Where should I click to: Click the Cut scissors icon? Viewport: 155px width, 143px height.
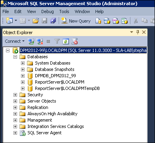(136, 21)
